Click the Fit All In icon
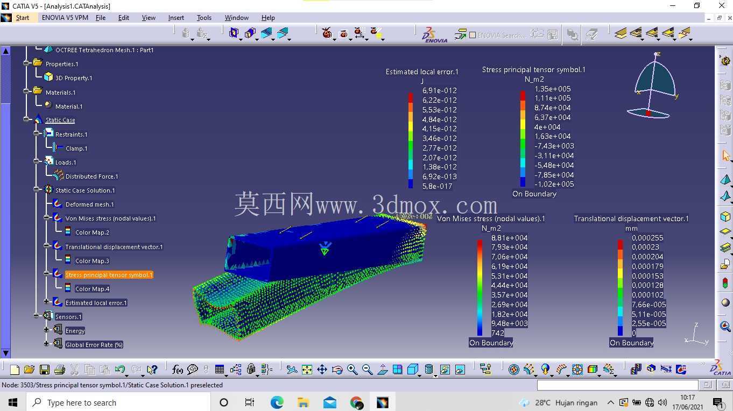The width and height of the screenshot is (733, 411). tap(307, 370)
